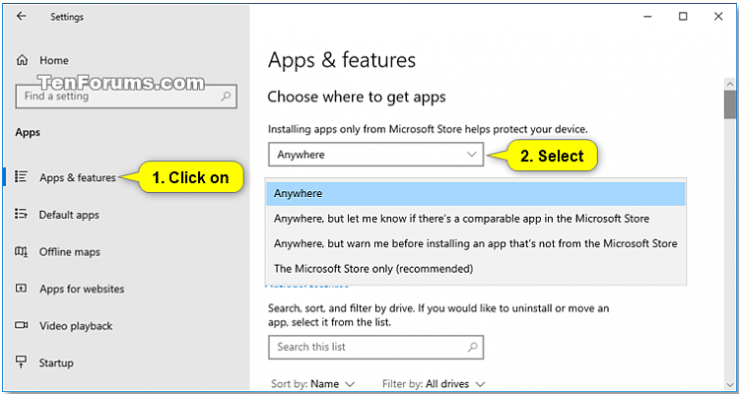The image size is (739, 394).
Task: Click the Apps section label in sidebar
Action: tap(28, 132)
